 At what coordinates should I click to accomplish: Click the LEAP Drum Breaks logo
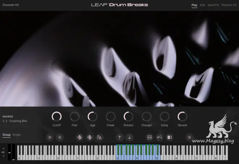click(119, 5)
